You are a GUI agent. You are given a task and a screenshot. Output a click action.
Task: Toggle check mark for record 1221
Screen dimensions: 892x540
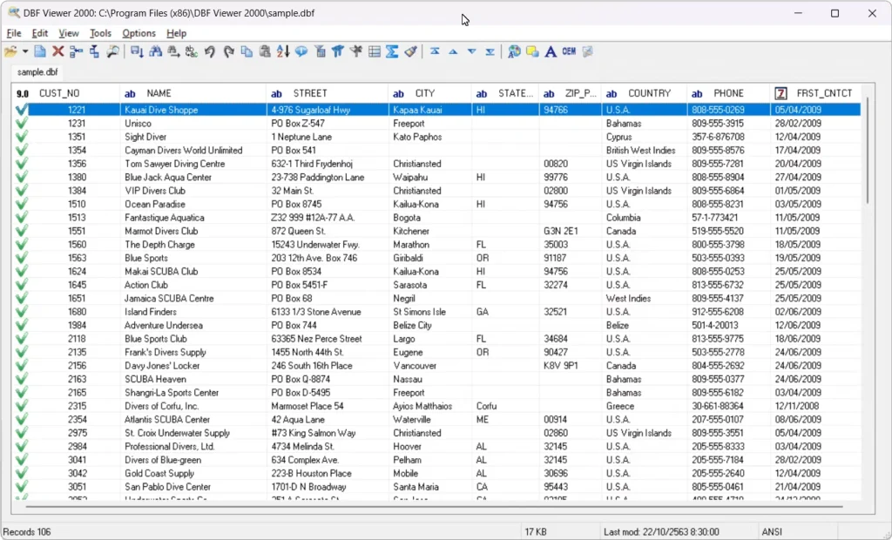[x=22, y=110]
